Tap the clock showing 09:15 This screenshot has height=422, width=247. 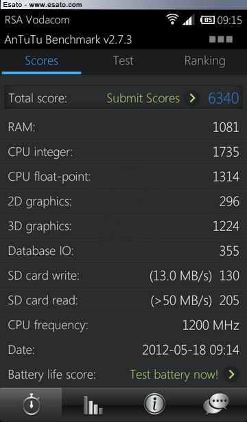[x=230, y=20]
